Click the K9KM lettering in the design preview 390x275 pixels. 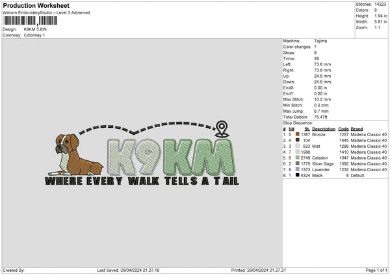171,157
